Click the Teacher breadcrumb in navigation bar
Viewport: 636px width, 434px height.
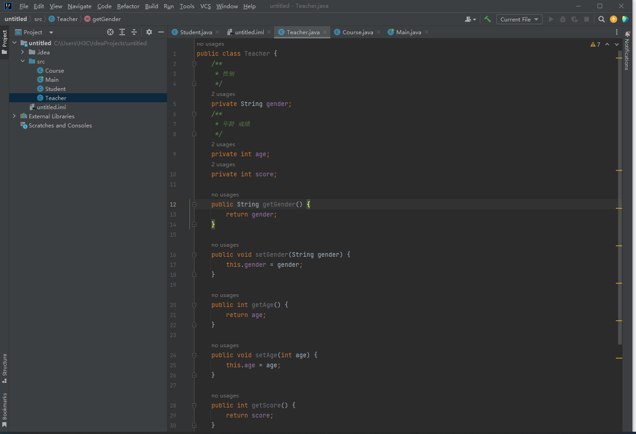click(x=67, y=19)
